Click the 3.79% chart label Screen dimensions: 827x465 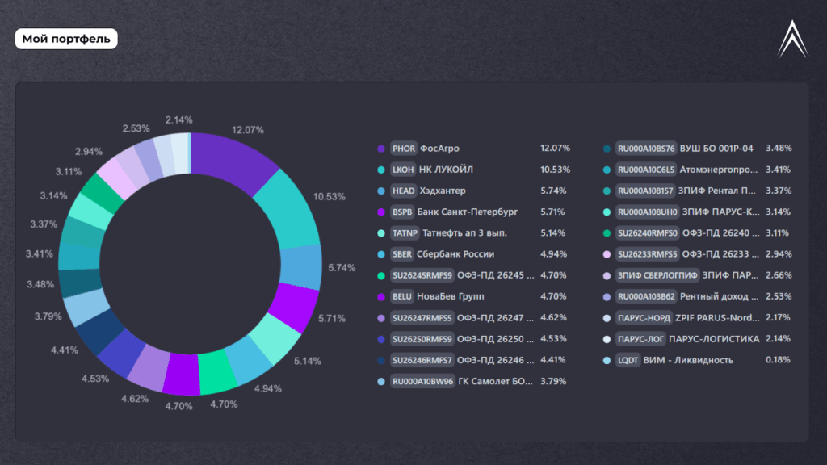pos(48,316)
